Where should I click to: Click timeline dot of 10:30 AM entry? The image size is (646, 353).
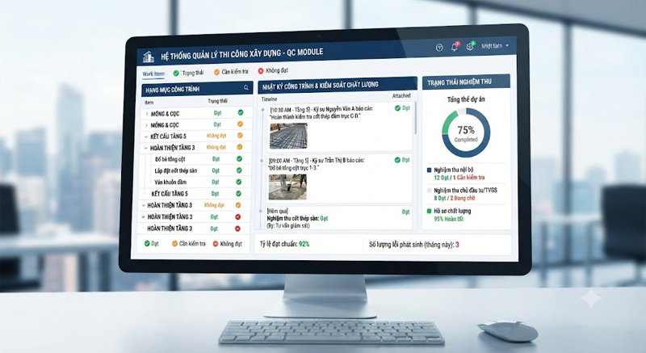click(262, 110)
